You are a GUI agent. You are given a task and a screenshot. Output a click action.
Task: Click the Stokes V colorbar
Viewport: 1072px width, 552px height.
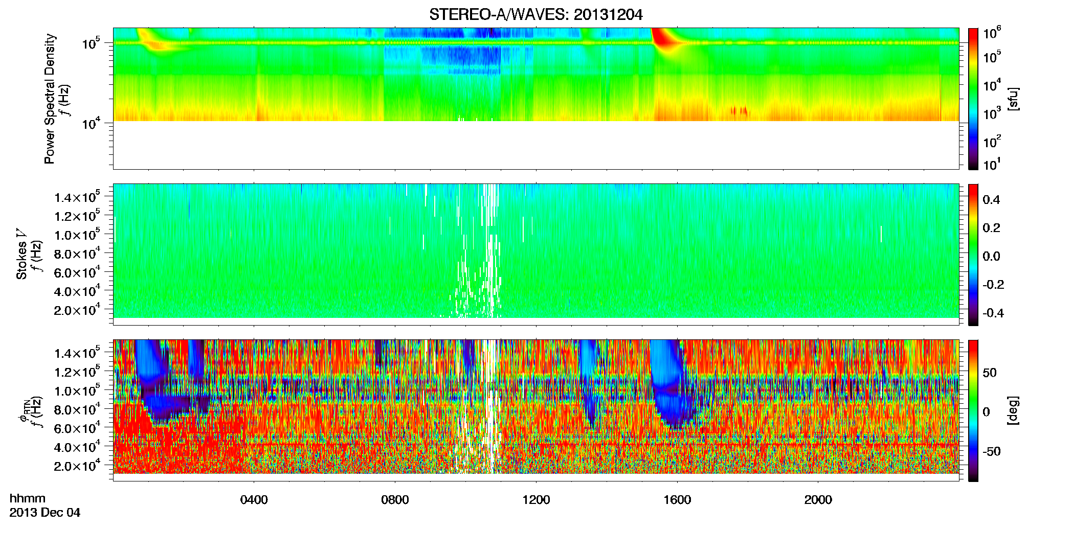point(973,255)
